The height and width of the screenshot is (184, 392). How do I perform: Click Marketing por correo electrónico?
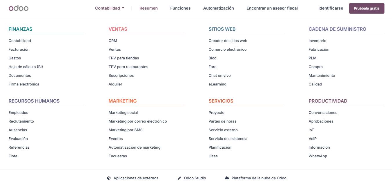point(137,121)
